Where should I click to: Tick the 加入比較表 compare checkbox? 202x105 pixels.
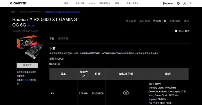[176, 31]
